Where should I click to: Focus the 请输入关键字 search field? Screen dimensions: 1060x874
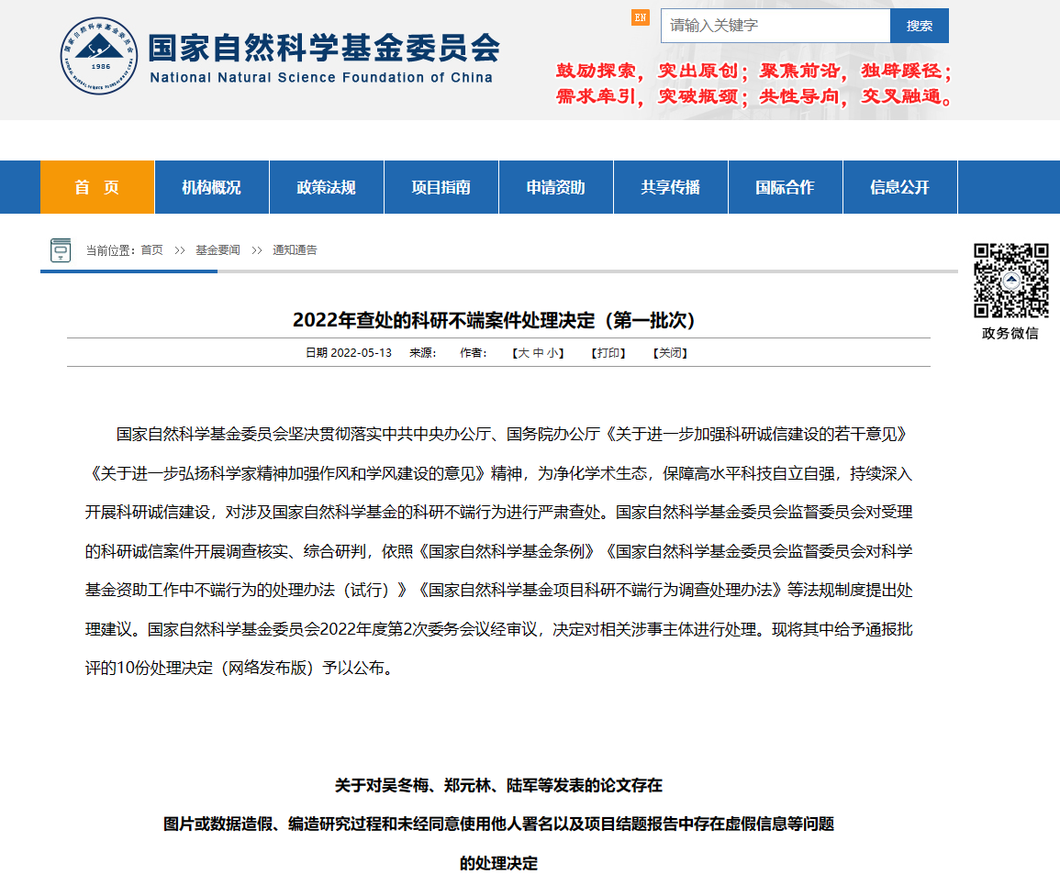pos(775,26)
